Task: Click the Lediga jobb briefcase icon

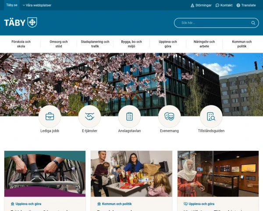Action: (50, 116)
